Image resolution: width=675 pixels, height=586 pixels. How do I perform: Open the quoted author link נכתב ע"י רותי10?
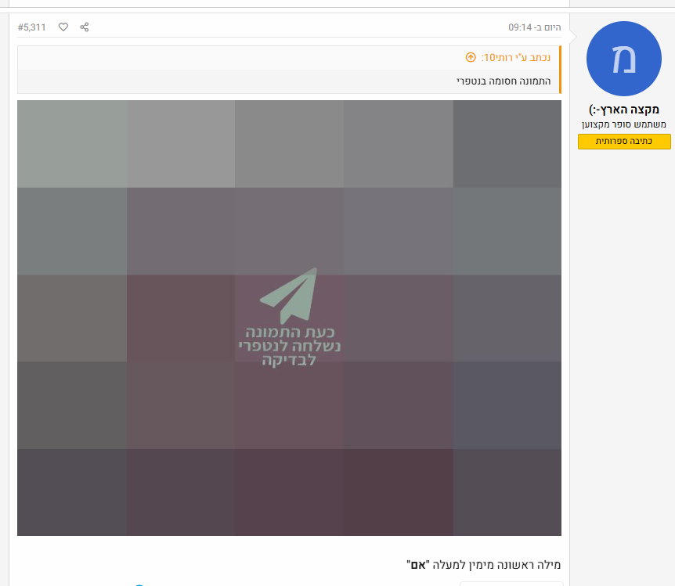coord(516,58)
